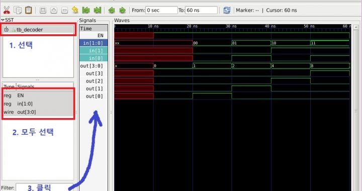Jump to start with Zoom to Start icon
This screenshot has width=362, height=191.
86,10
